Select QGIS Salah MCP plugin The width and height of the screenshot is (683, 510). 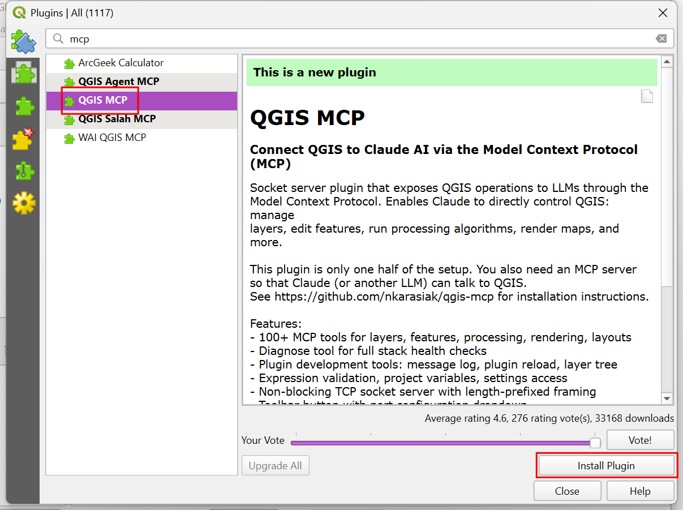(141, 119)
